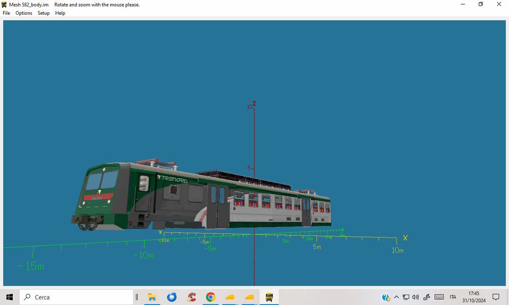This screenshot has height=305, width=509.
Task: Open the first yellow wedge app in taskbar
Action: point(230,297)
